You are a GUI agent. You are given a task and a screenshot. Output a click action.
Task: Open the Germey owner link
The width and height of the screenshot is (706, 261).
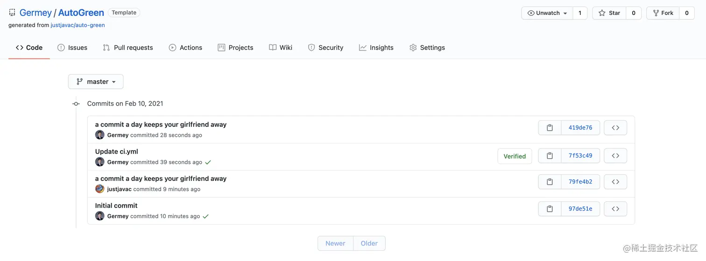(x=35, y=13)
